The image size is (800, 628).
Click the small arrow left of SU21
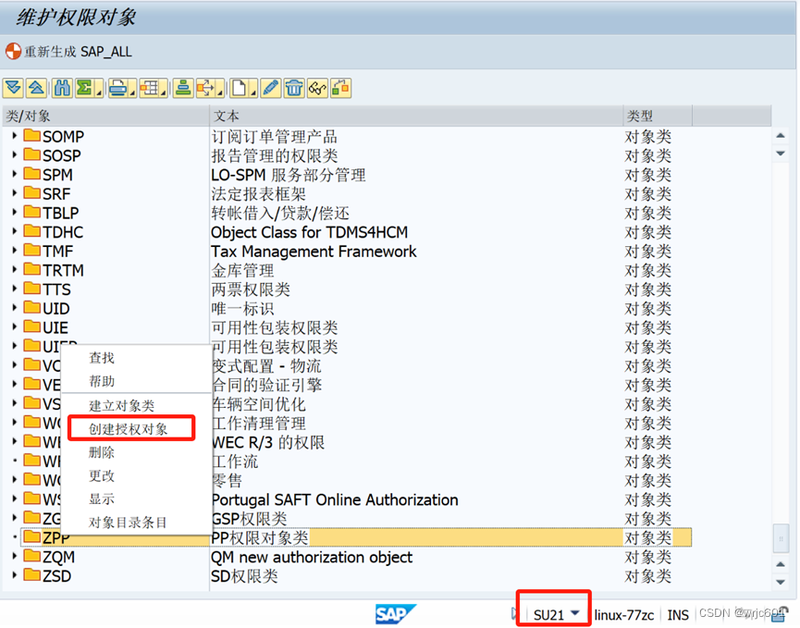514,614
